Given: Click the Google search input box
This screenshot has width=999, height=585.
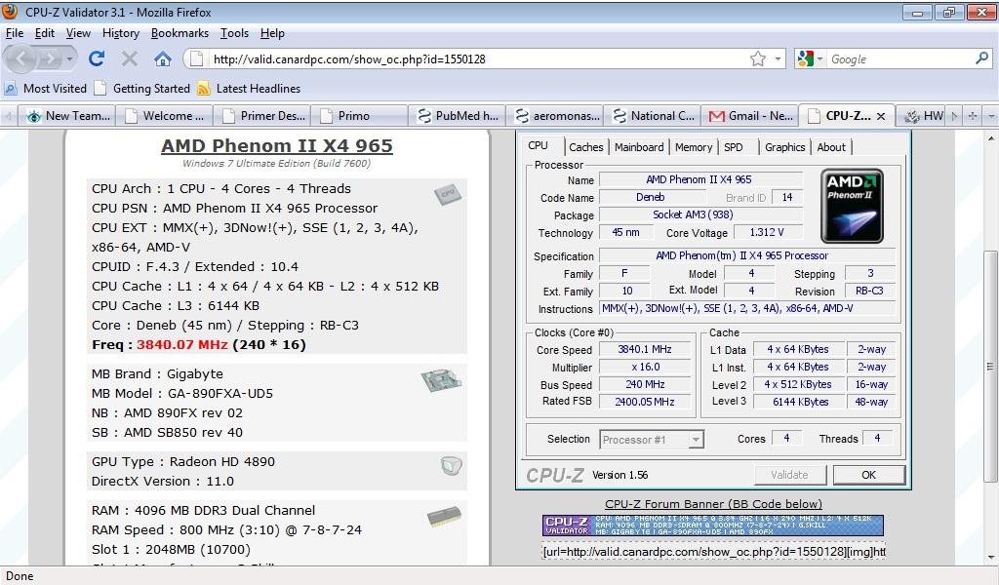Looking at the screenshot, I should (x=900, y=59).
